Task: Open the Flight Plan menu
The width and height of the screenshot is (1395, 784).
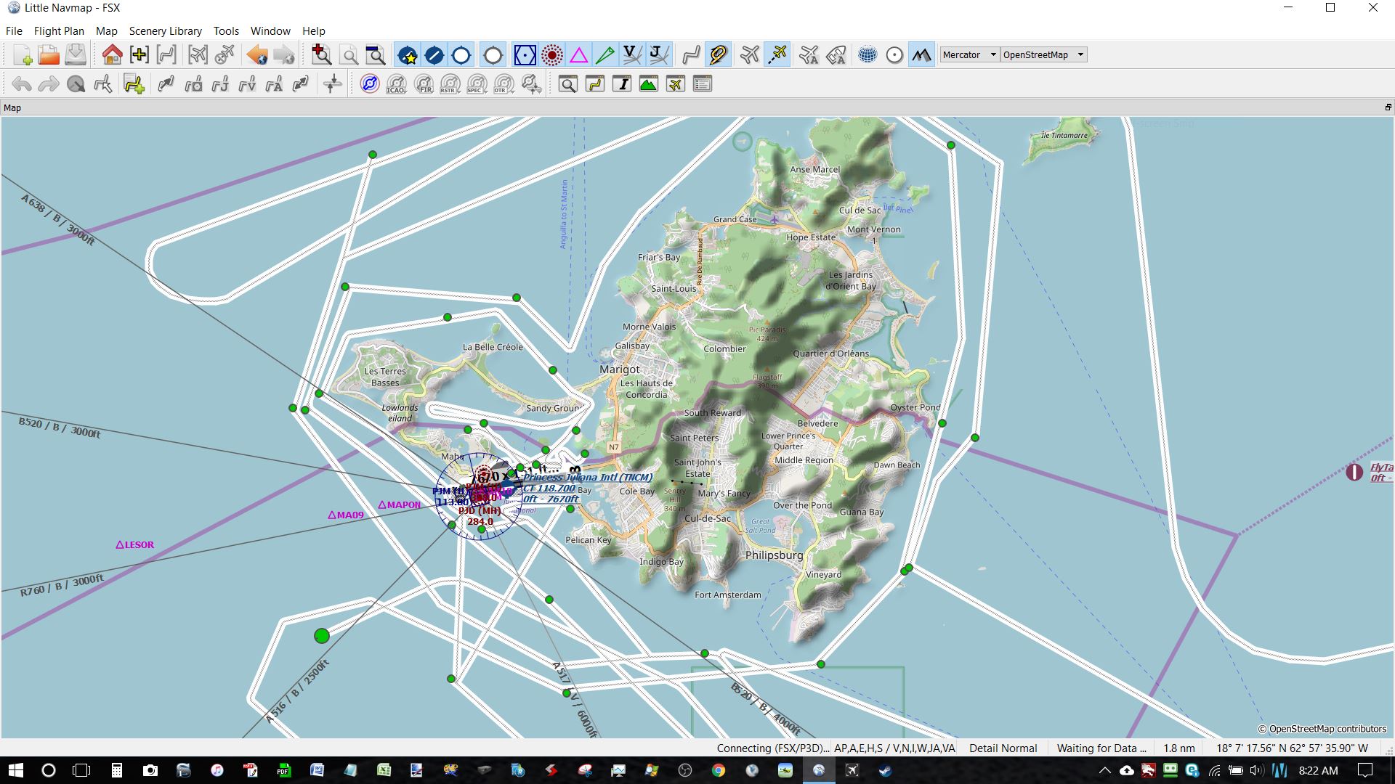Action: (x=59, y=30)
